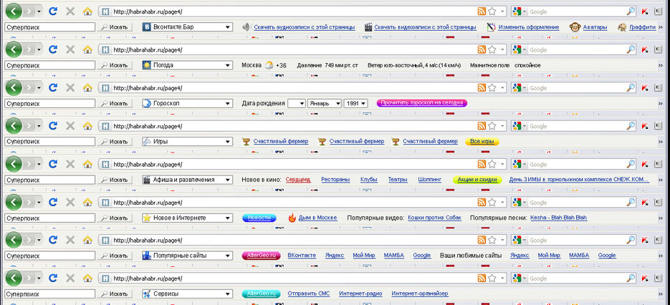Open Скачать видеозаписи с этой страницы link
This screenshot has height=305, width=670.
pos(425,27)
